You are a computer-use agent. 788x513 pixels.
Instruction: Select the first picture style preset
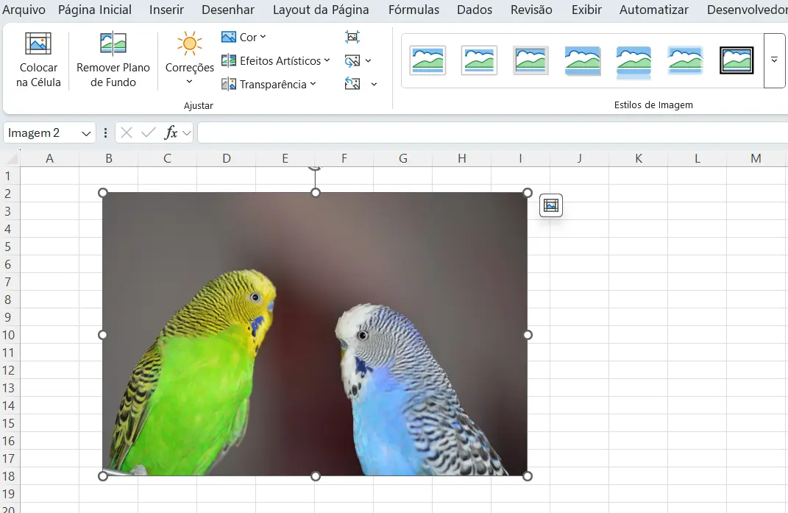[x=427, y=60]
